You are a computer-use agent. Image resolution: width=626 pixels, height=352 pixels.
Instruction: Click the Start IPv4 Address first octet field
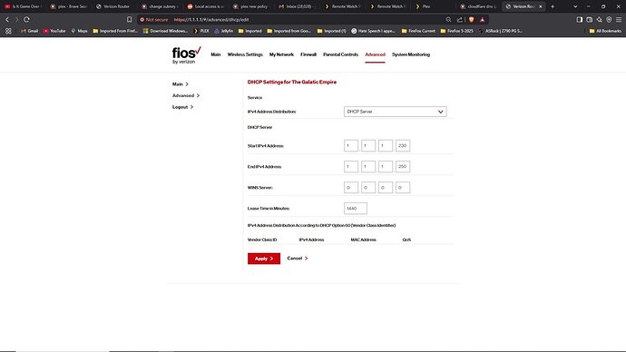(351, 146)
